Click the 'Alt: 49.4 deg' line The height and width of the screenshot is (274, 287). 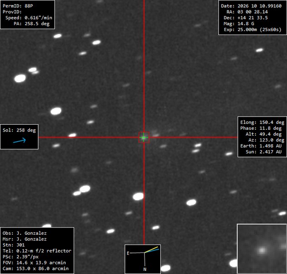click(x=264, y=134)
